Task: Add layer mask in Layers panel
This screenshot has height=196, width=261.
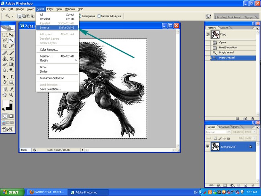Action: tap(225, 185)
